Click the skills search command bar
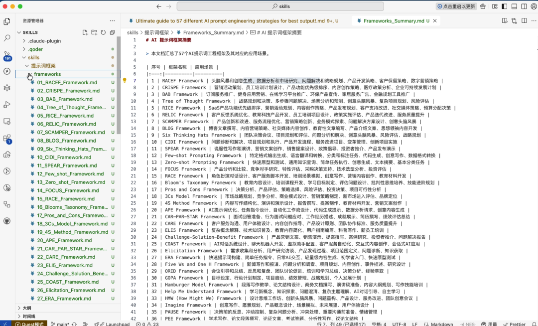538x326 pixels. pyautogui.click(x=280, y=6)
